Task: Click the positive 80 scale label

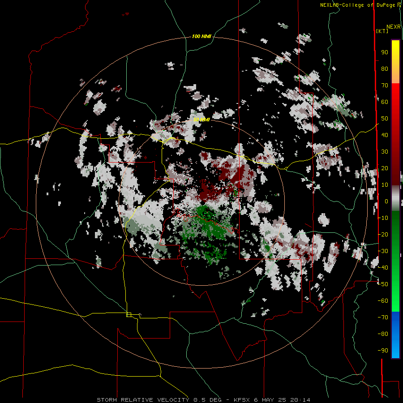Action: [x=385, y=69]
